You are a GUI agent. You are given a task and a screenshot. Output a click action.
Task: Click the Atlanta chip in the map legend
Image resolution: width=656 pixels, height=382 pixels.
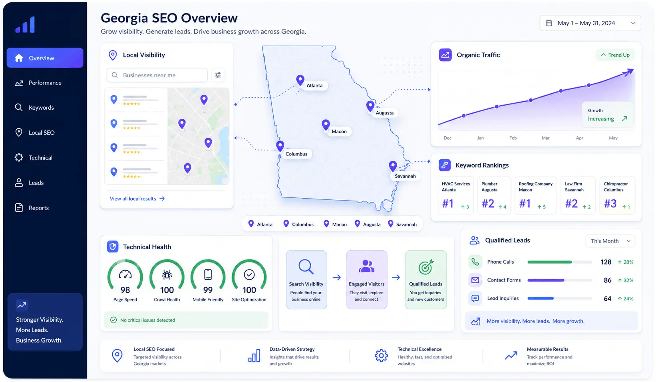260,224
